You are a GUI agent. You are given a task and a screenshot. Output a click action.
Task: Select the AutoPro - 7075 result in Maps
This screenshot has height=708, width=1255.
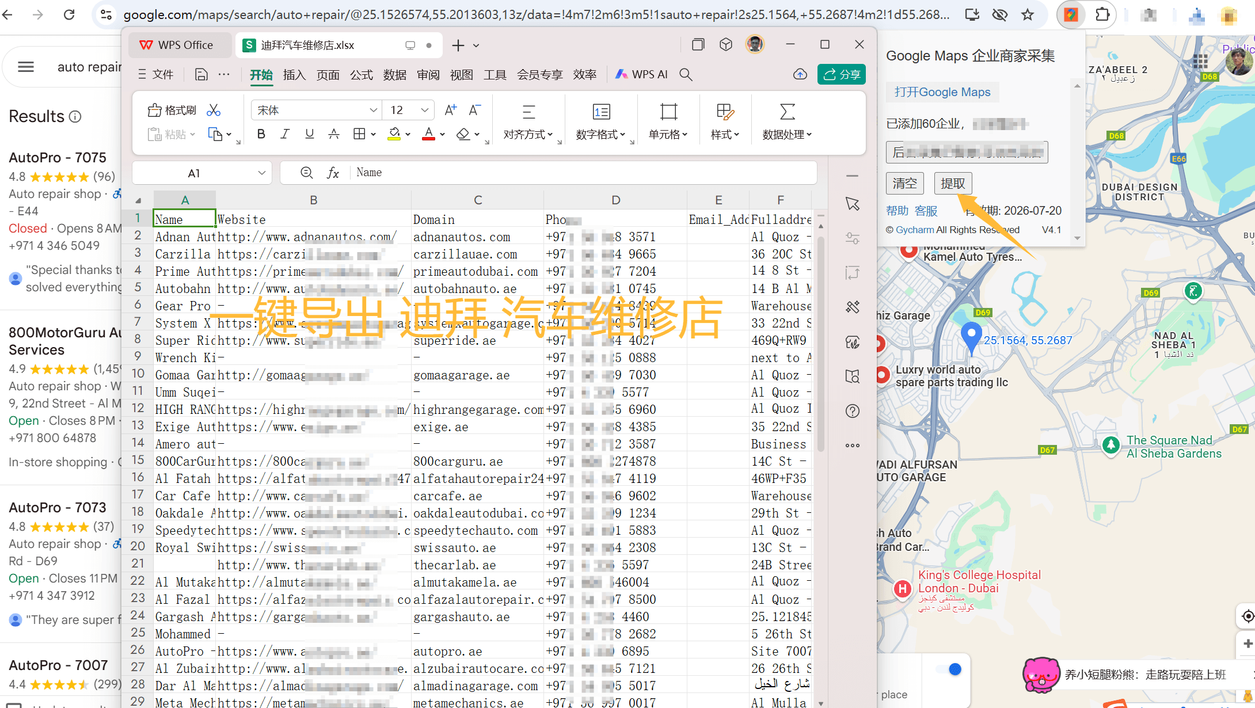(x=58, y=157)
